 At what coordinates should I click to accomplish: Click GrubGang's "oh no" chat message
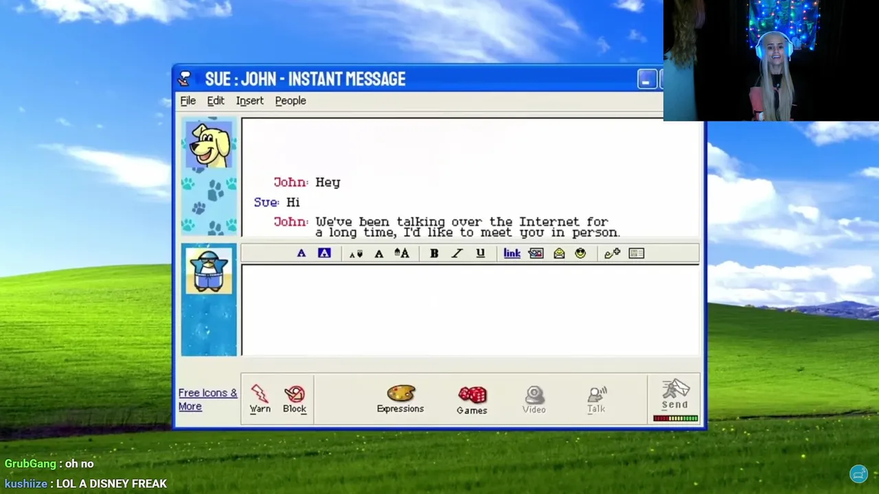coord(49,464)
